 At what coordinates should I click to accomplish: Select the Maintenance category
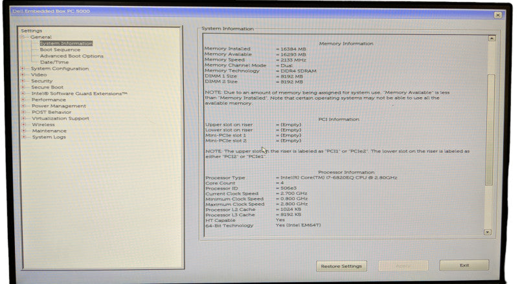(x=49, y=131)
